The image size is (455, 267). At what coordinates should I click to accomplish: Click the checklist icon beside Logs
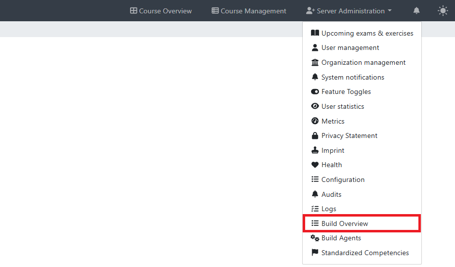point(315,209)
